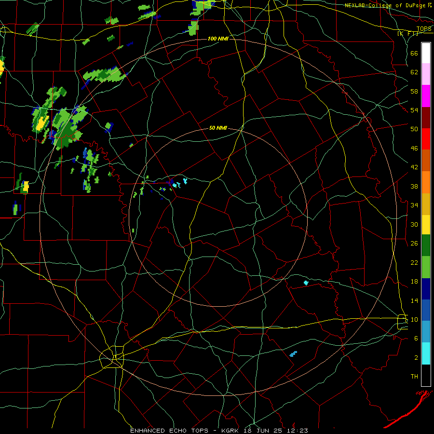Click the legend value 6
This screenshot has width=434, height=434.
click(x=416, y=338)
